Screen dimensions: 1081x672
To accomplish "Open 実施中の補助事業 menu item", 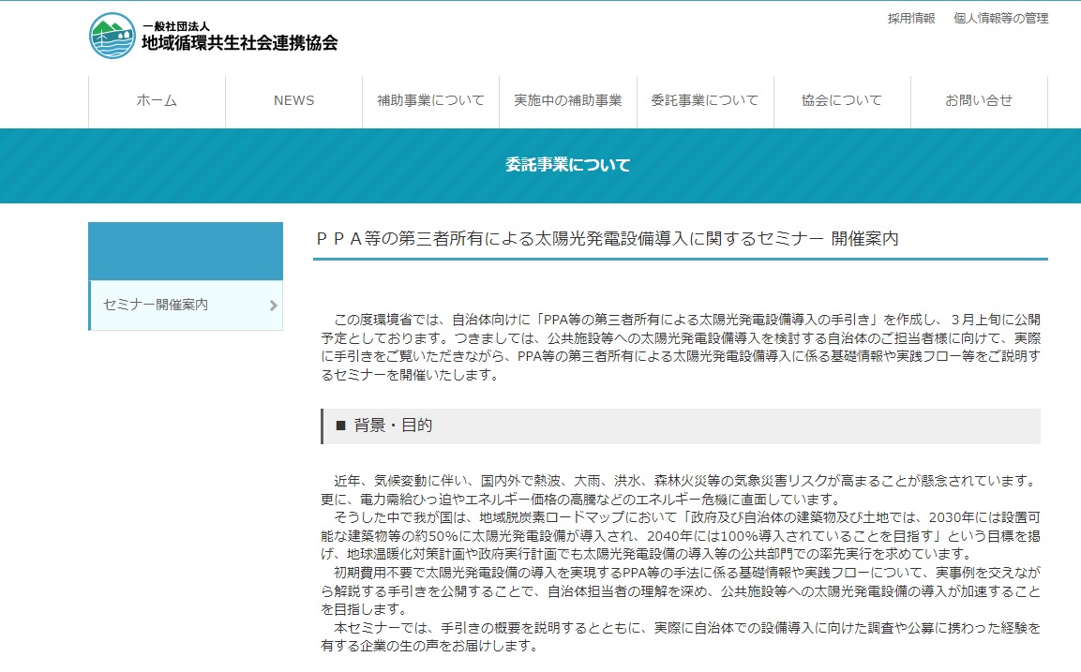I will tap(568, 100).
